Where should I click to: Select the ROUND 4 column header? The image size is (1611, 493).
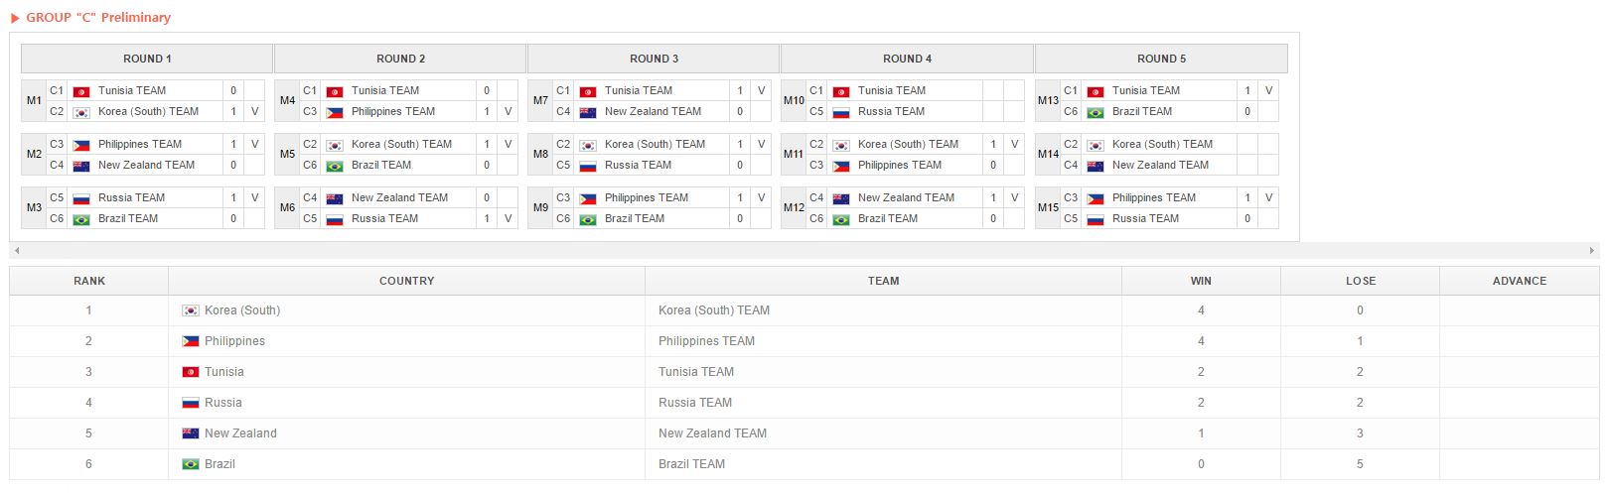pyautogui.click(x=907, y=59)
